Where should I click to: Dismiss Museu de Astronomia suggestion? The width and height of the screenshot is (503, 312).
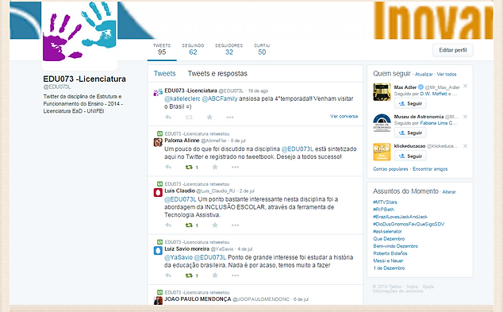465,117
